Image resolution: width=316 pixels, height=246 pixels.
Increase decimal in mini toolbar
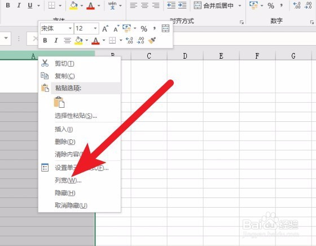(x=129, y=41)
